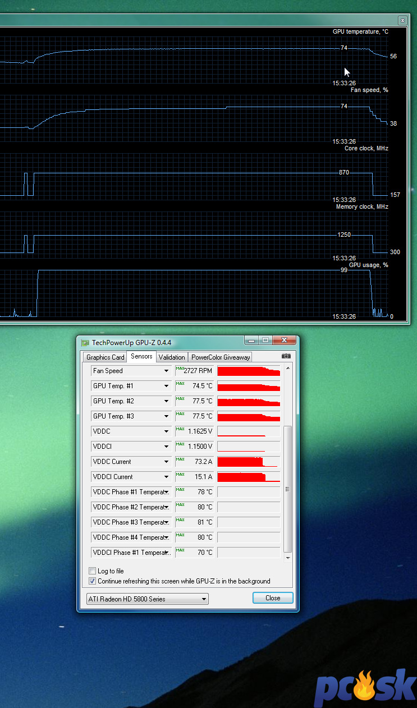Click the GPU temperature graph in monitor window
This screenshot has width=417, height=708.
(x=194, y=61)
